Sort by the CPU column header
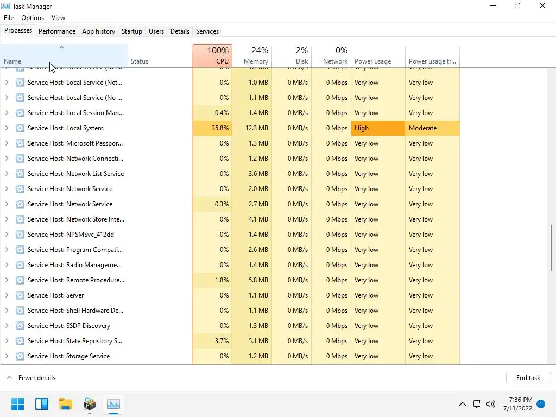 (x=213, y=56)
